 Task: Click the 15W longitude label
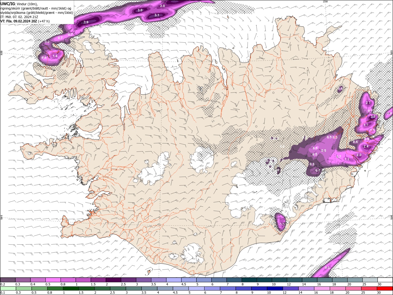(x=325, y=2)
